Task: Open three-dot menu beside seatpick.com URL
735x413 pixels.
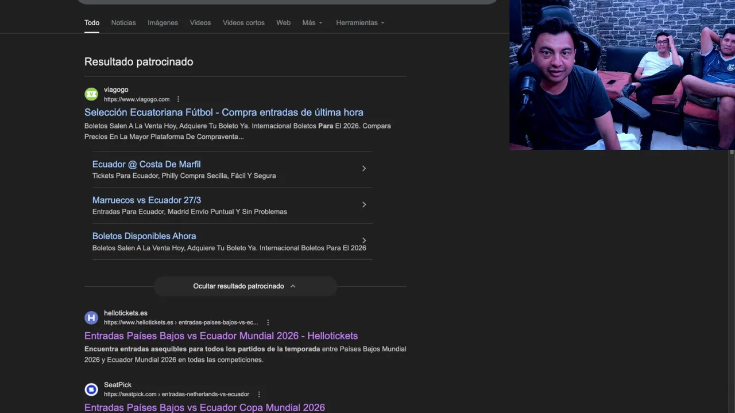Action: point(259,394)
